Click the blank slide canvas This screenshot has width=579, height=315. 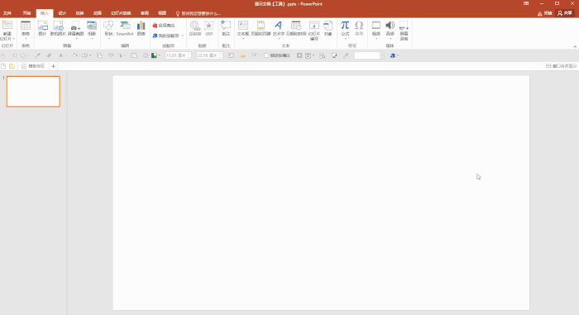(x=321, y=193)
